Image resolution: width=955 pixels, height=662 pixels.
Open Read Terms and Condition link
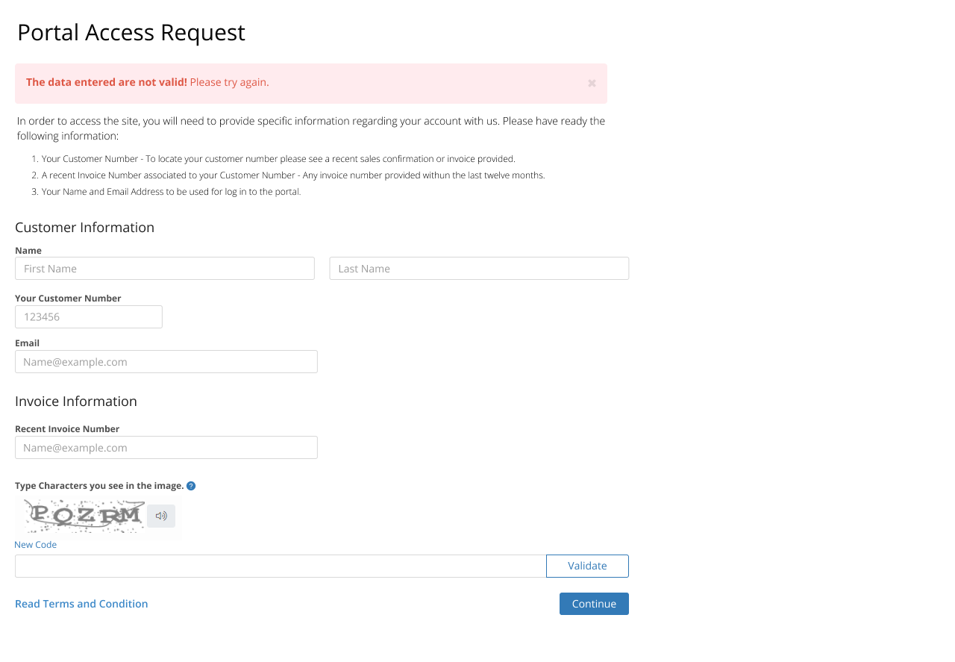(x=81, y=604)
